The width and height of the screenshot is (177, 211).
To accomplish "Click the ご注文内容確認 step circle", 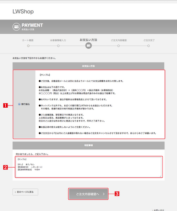I will 118,46.
